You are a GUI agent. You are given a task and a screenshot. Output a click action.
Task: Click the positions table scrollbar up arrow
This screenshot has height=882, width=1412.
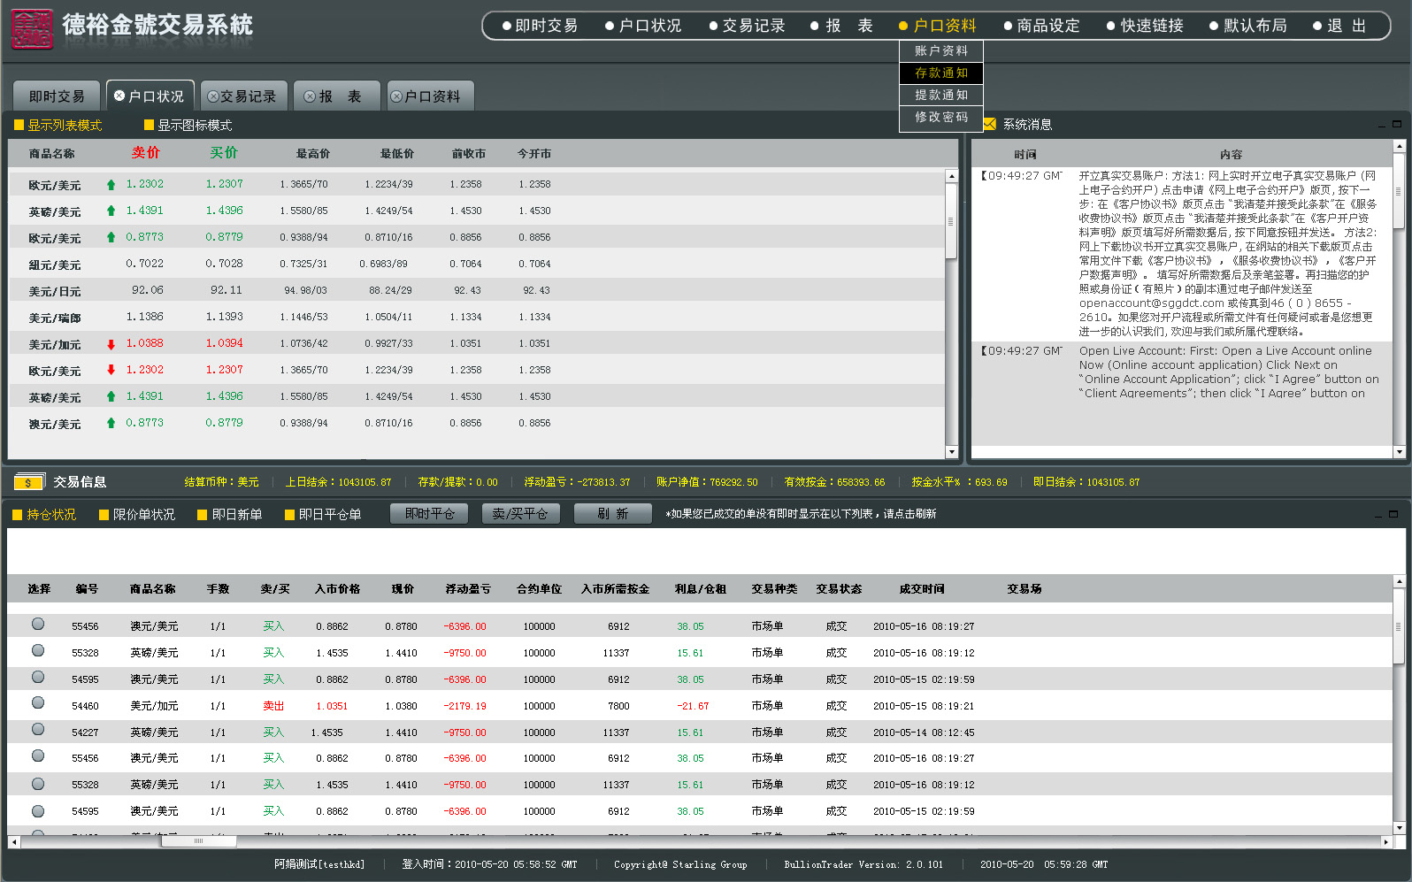point(1399,581)
